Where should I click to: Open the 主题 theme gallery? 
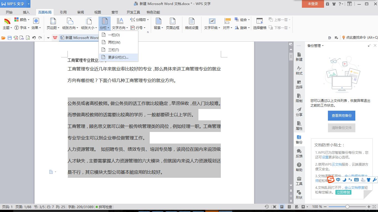[7, 24]
